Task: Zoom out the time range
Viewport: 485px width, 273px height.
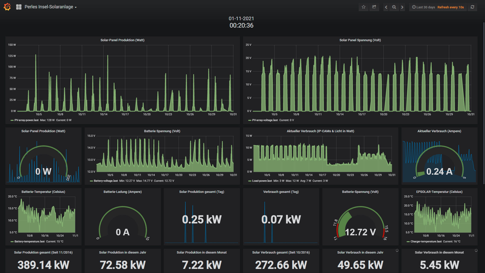Action: pyautogui.click(x=394, y=7)
